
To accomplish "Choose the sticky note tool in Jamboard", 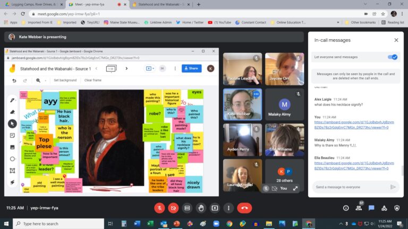I will click(x=12, y=136).
